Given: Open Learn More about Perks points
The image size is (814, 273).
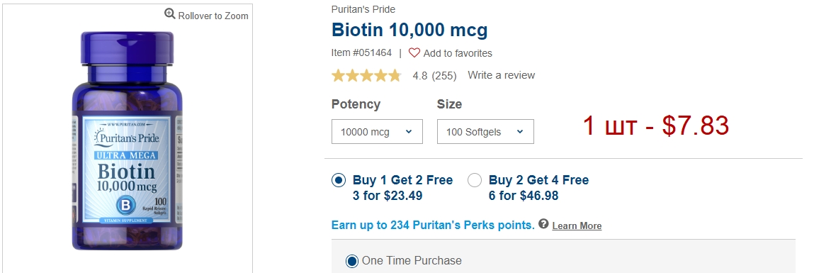Looking at the screenshot, I should pos(577,225).
